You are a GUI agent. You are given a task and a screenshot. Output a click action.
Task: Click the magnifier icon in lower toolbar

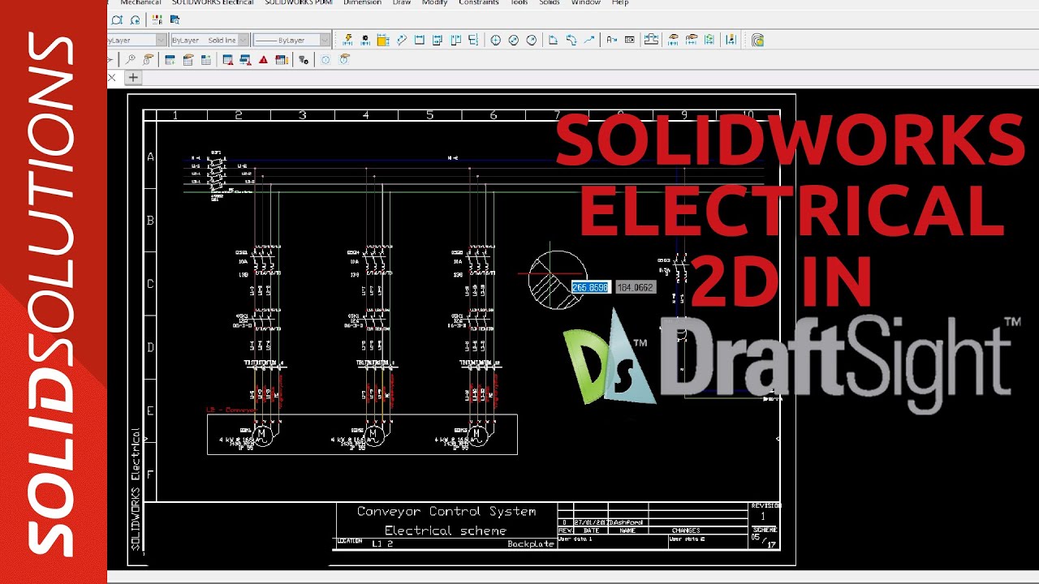[x=130, y=59]
